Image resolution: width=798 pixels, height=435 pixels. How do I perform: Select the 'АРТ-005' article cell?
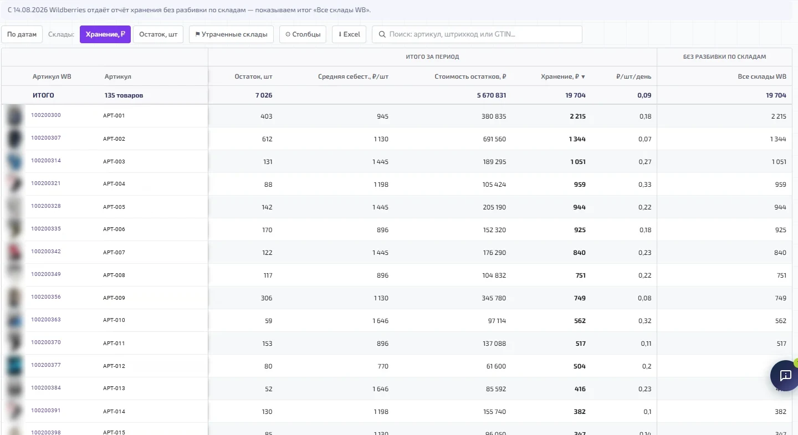[114, 207]
